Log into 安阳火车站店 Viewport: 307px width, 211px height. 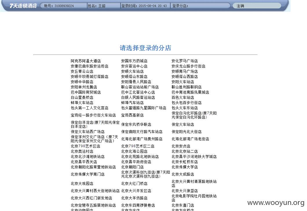point(183,82)
